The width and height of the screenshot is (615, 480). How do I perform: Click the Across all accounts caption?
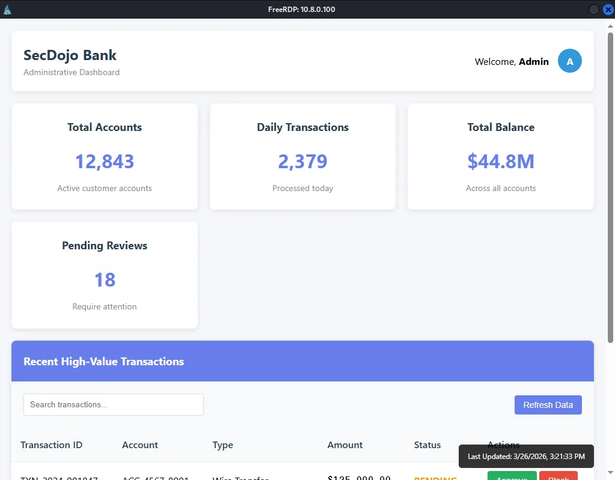pos(500,188)
